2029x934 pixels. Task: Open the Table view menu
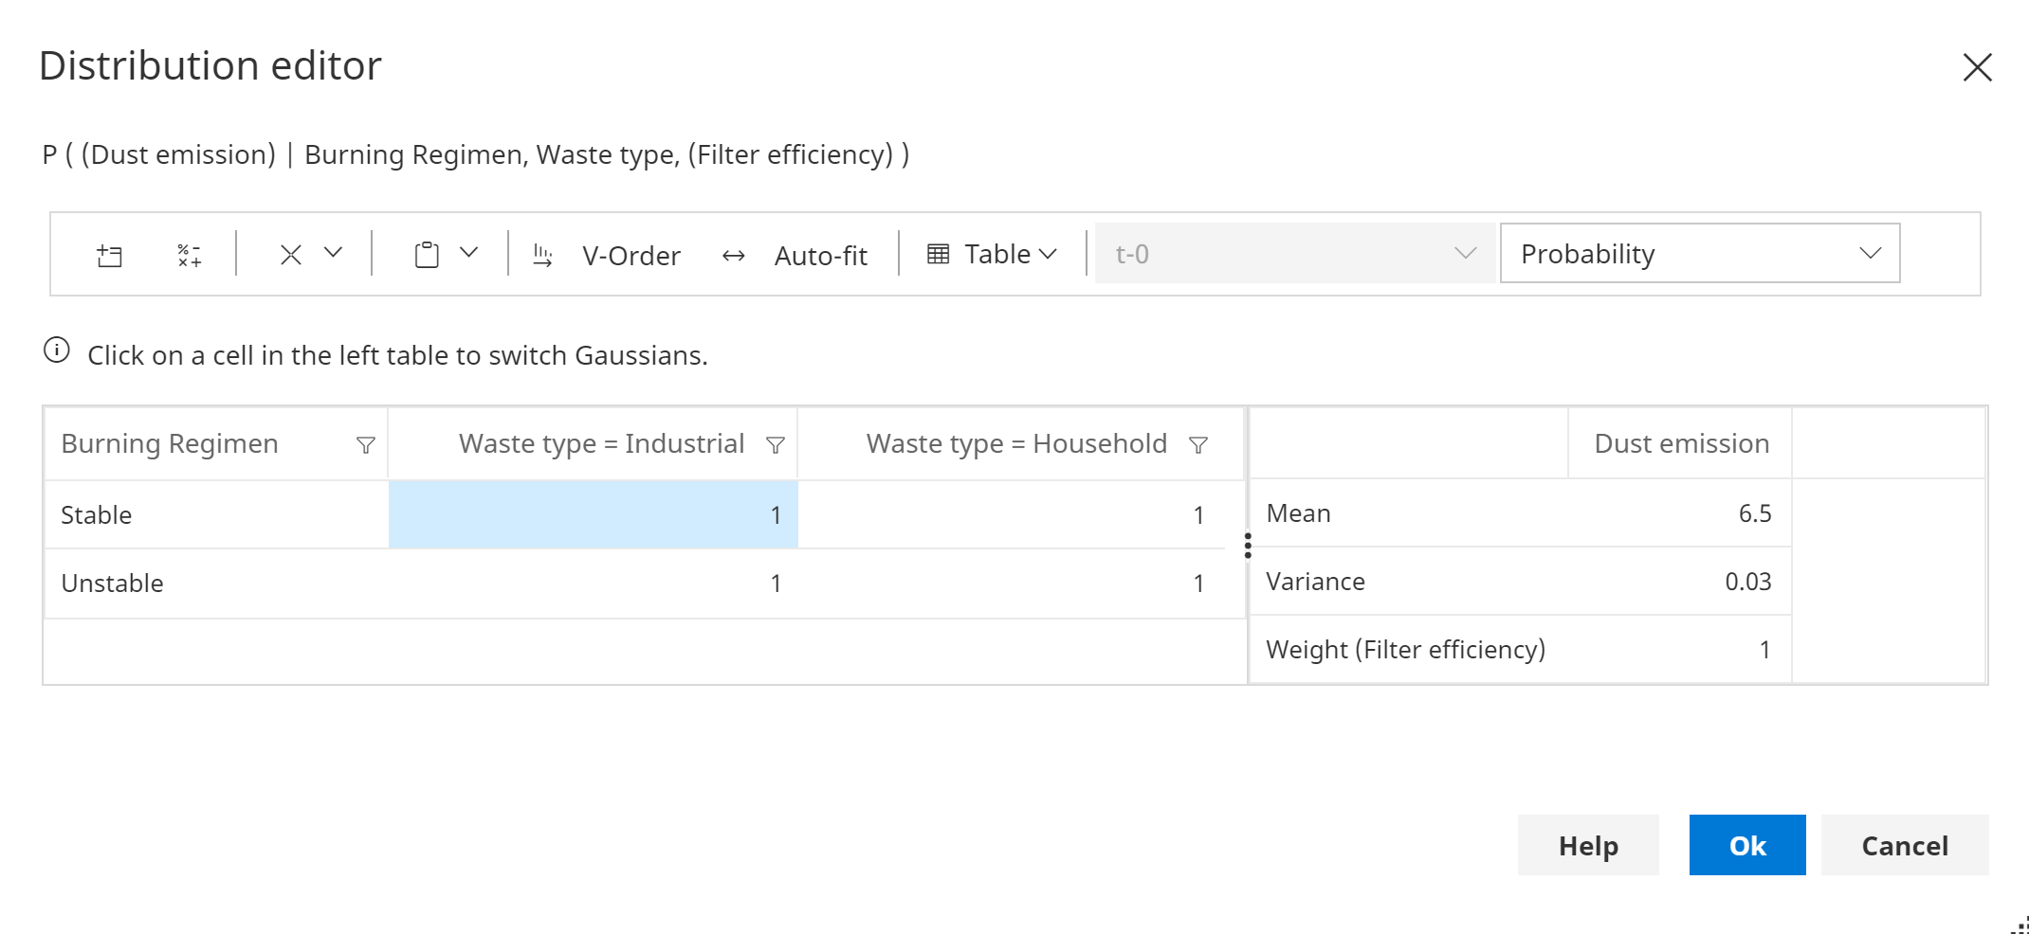coord(992,254)
